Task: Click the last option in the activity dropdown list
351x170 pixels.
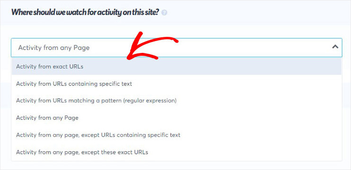Action: (176, 152)
